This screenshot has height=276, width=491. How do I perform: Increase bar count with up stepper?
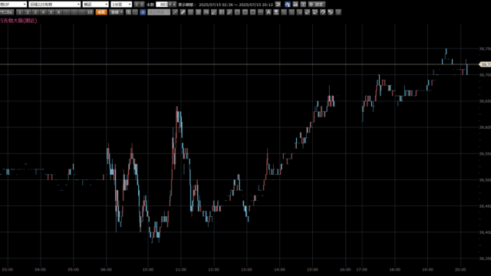click(174, 5)
